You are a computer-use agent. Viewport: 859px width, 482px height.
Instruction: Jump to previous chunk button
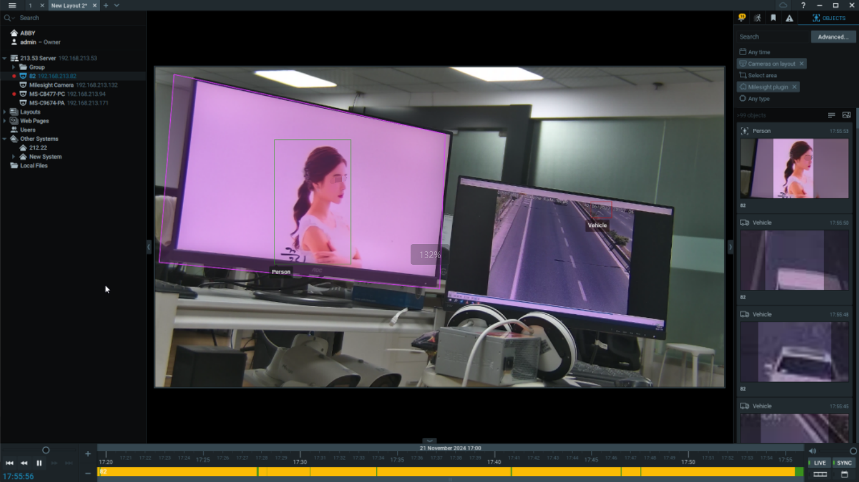[x=10, y=463]
